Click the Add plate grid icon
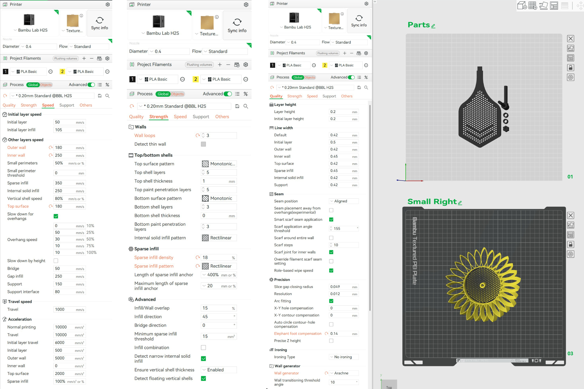The image size is (584, 389). point(533,5)
